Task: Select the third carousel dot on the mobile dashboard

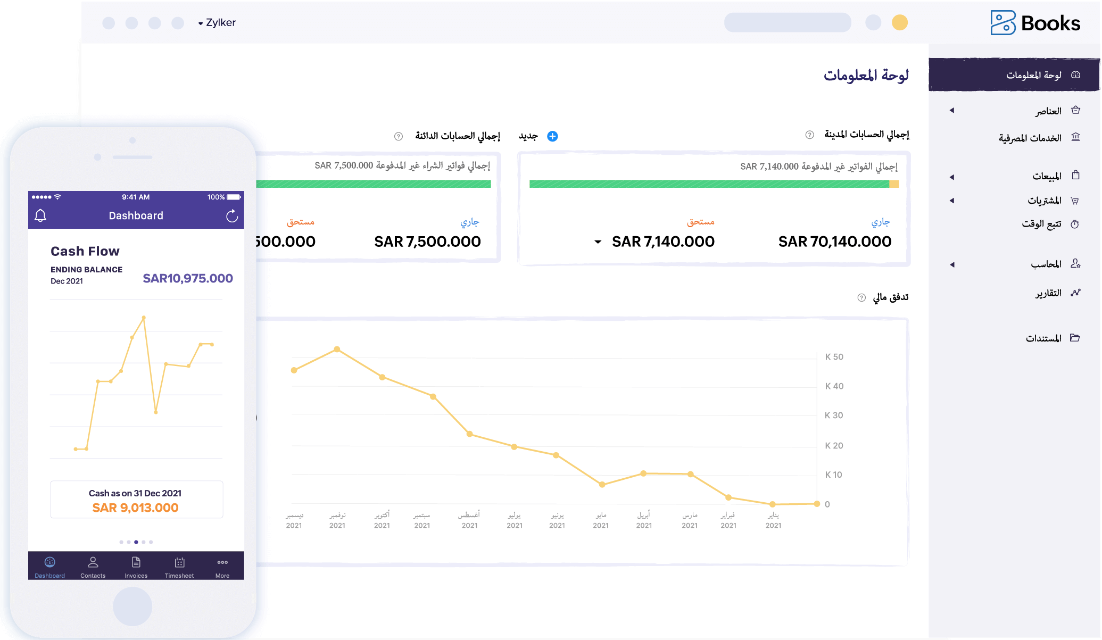Action: (136, 542)
